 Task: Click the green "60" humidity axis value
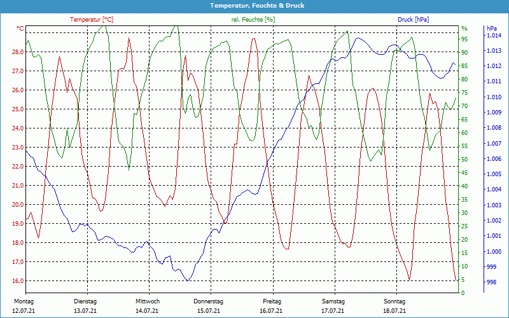pos(464,133)
